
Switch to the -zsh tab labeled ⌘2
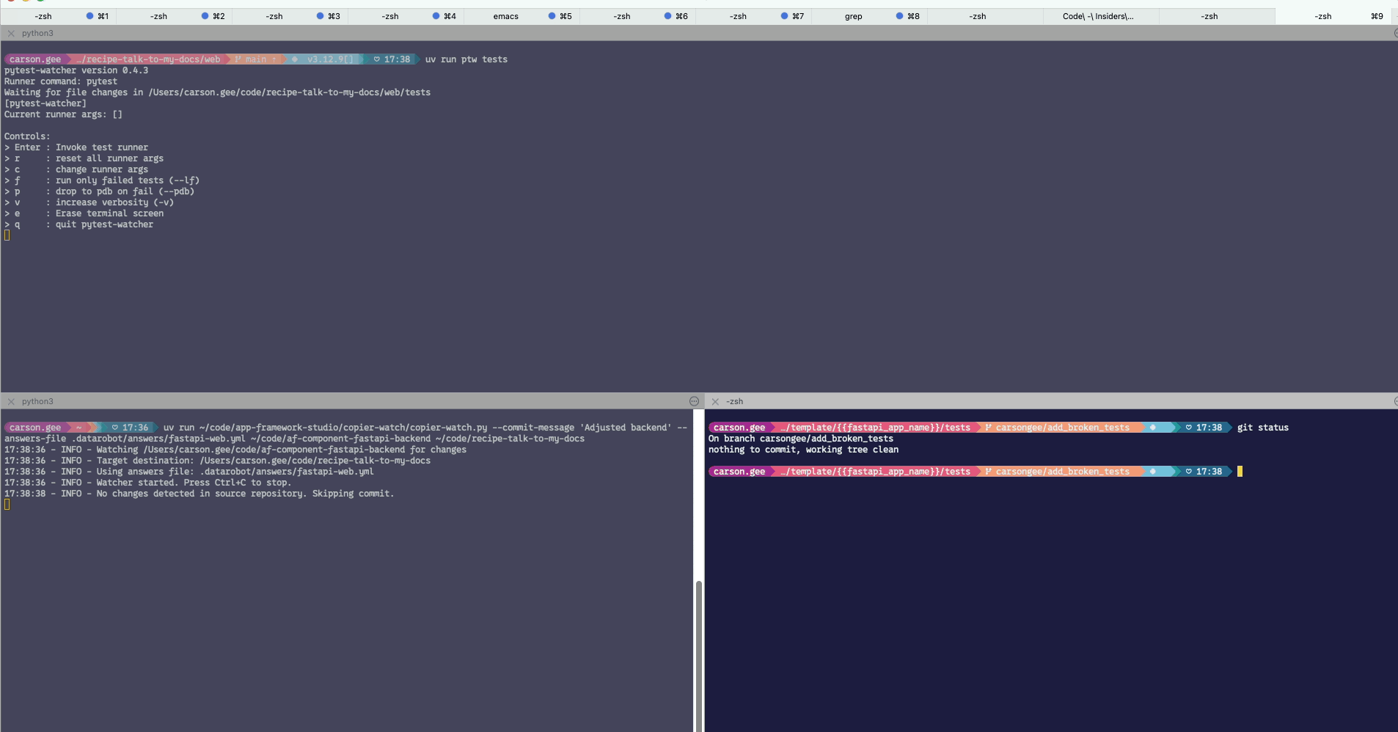click(175, 16)
